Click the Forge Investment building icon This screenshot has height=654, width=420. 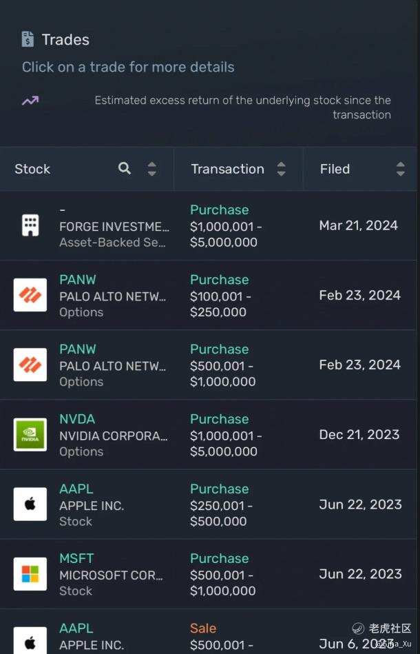[30, 225]
